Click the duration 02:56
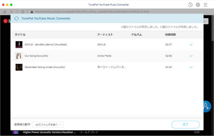Viewport: 214px width, 136px height. pos(168,56)
